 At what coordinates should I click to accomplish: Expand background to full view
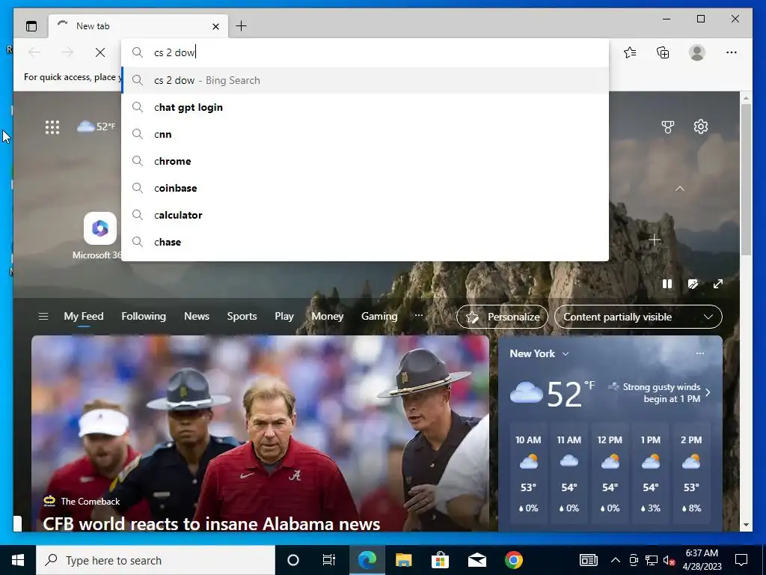(718, 284)
